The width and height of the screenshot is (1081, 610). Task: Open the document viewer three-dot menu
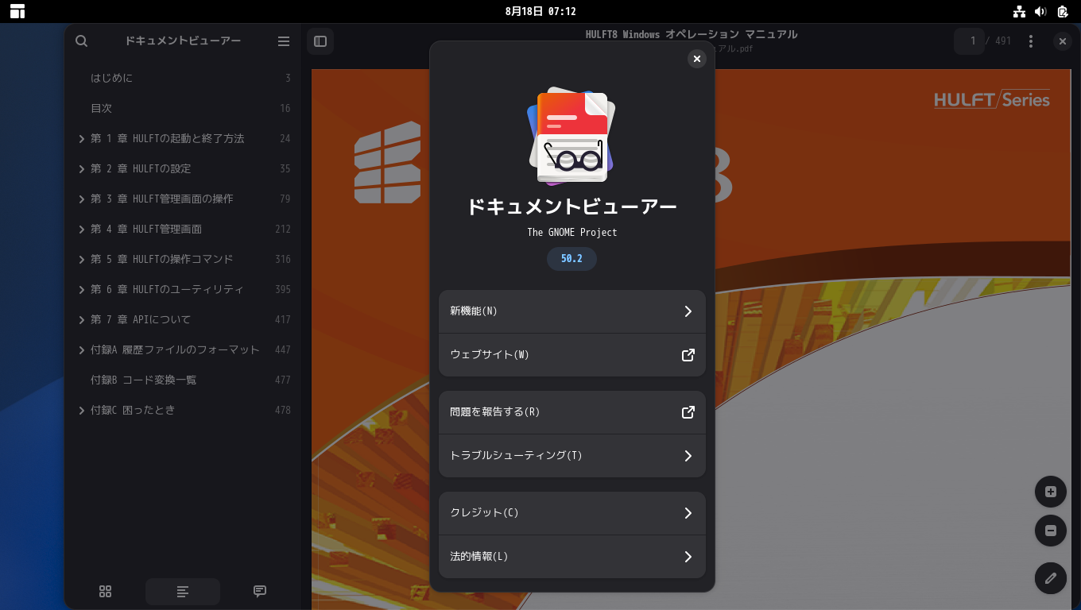1031,41
